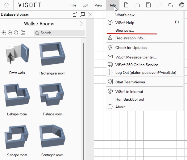187x160 pixels.
Task: Select Shortcuts... from the Help menu
Action: (x=125, y=30)
